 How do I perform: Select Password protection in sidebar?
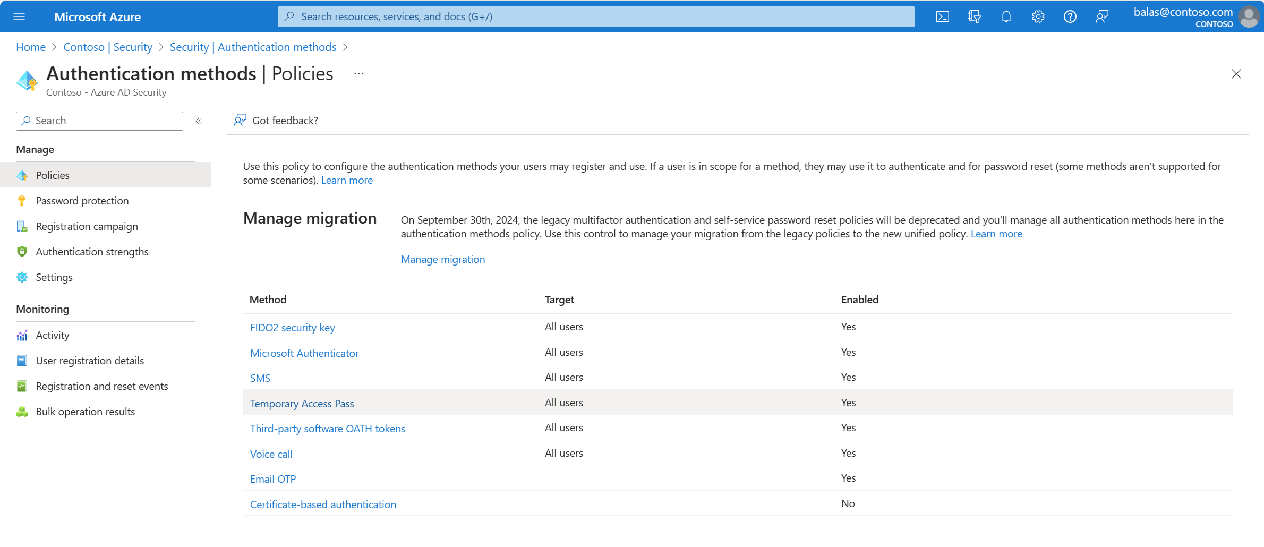click(x=82, y=201)
